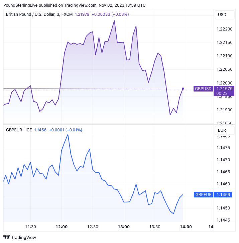The image size is (239, 243).
Task: Click the blue GBPEUR price line label
Action: [x=204, y=194]
